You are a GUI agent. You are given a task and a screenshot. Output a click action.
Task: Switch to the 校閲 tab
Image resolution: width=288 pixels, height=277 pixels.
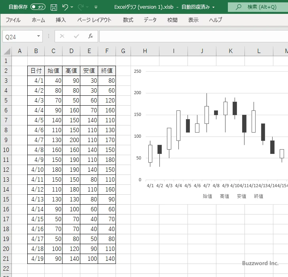point(172,20)
